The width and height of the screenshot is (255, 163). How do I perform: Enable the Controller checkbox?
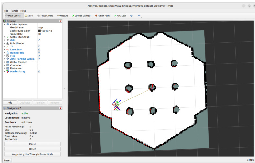coord(39,65)
